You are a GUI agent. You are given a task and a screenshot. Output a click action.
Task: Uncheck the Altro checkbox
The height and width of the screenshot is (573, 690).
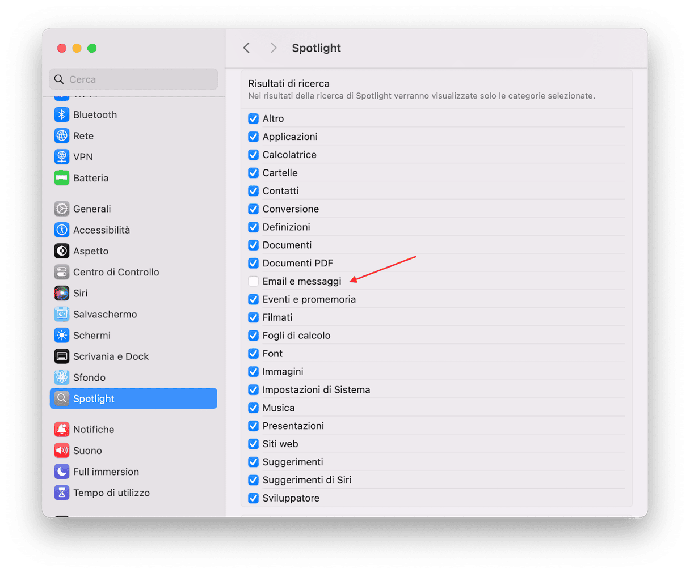pyautogui.click(x=254, y=118)
